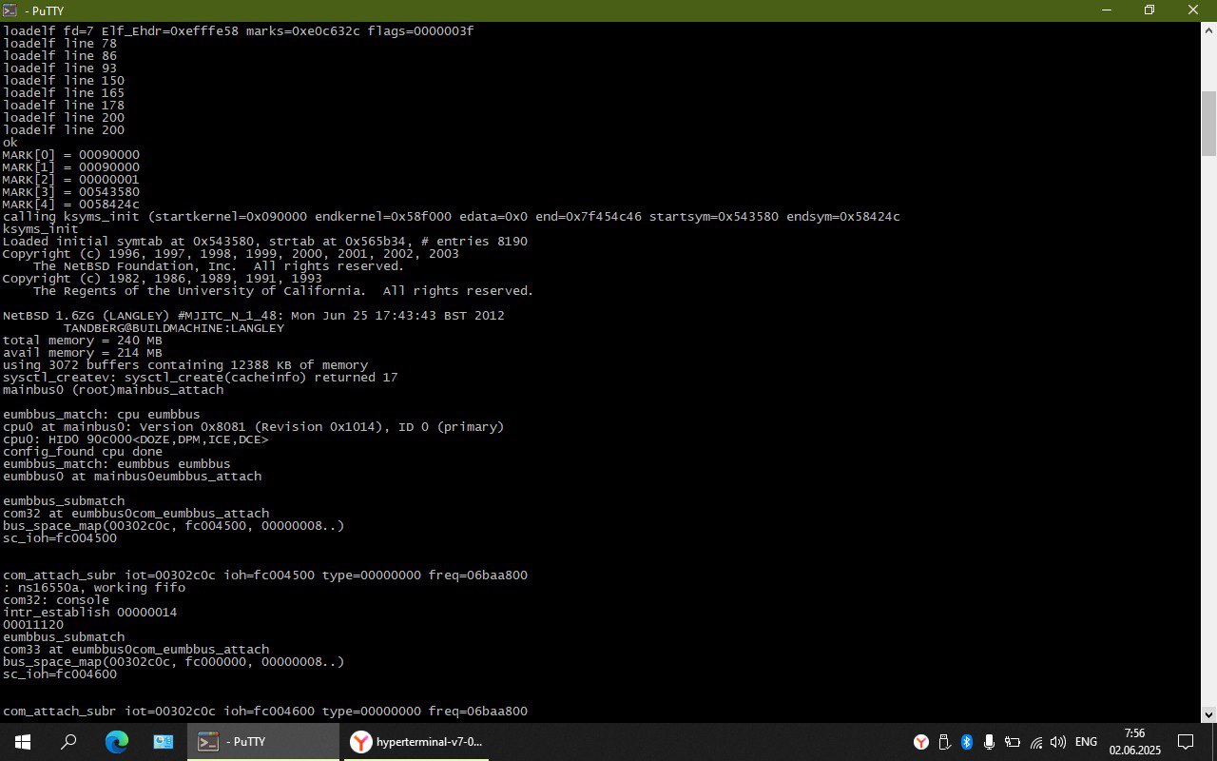Click the 'calling ksyms_init (startkernel=0x090000' line
This screenshot has width=1217, height=761.
point(452,217)
